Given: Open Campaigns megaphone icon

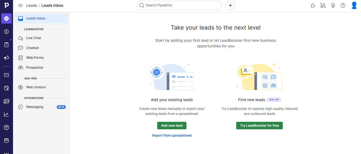Looking at the screenshot, I should tap(6, 58).
